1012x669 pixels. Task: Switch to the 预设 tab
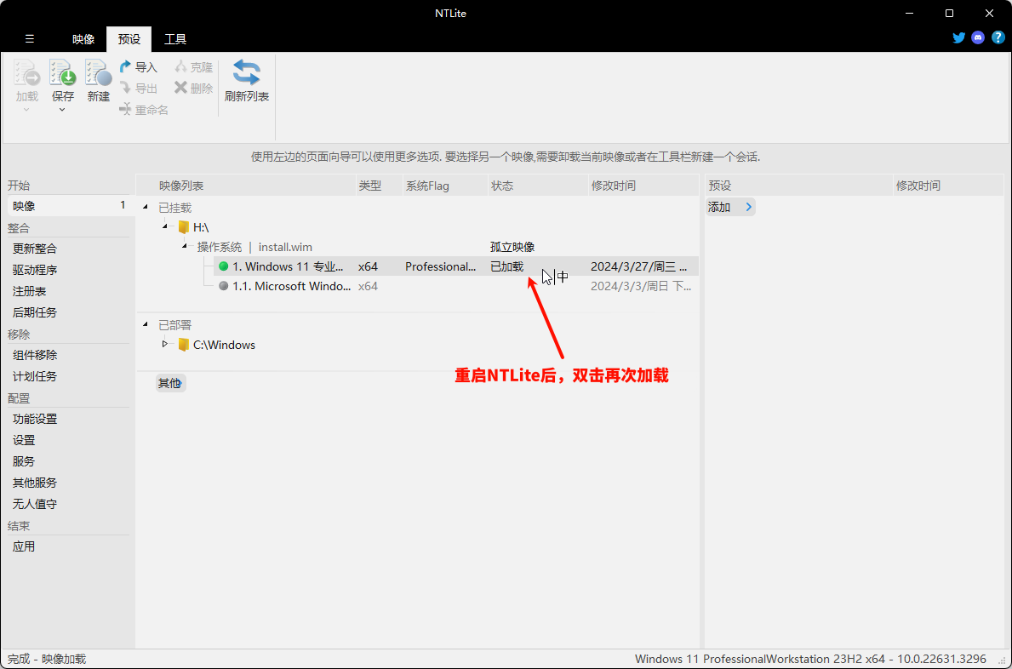(x=129, y=39)
